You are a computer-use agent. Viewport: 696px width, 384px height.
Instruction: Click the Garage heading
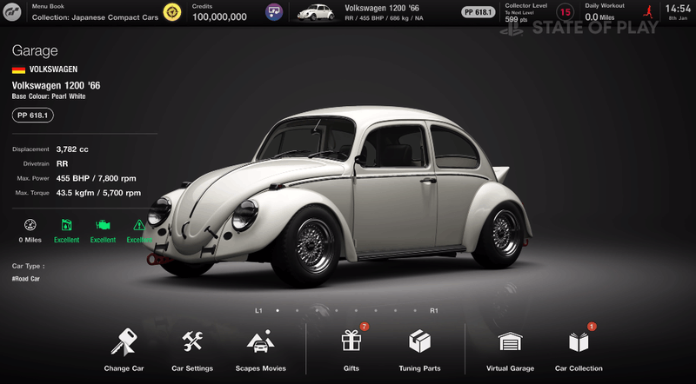pos(35,51)
